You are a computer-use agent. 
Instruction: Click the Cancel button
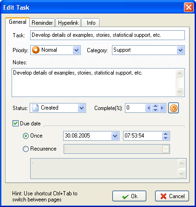point(172,196)
